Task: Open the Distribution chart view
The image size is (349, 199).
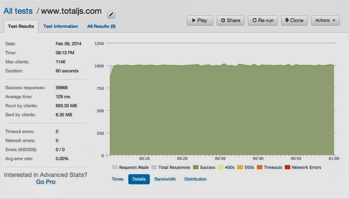Action: [195, 179]
